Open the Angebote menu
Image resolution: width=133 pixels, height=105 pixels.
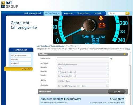69,13
